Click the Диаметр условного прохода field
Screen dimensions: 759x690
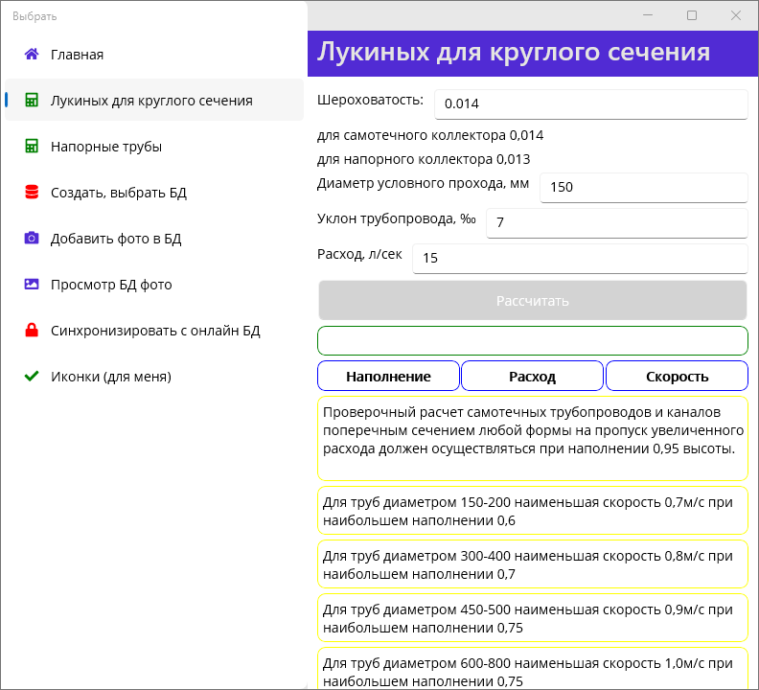(x=643, y=187)
